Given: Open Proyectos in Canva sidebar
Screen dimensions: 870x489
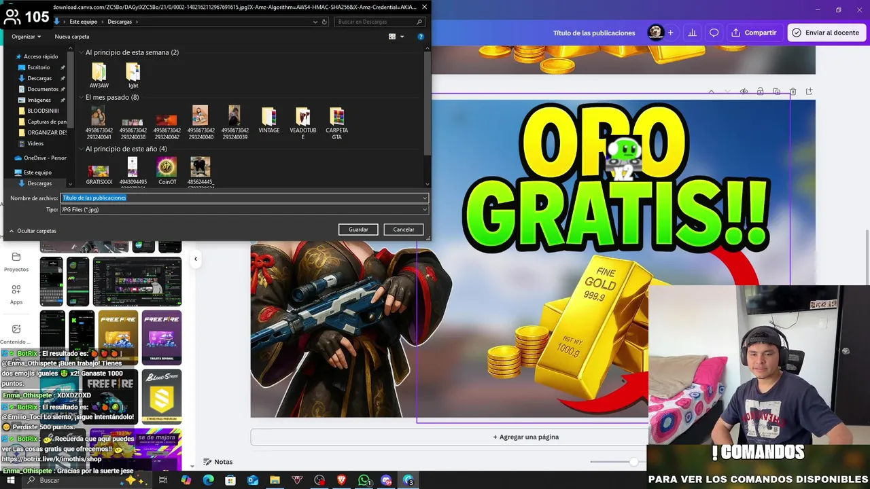Looking at the screenshot, I should 16,261.
